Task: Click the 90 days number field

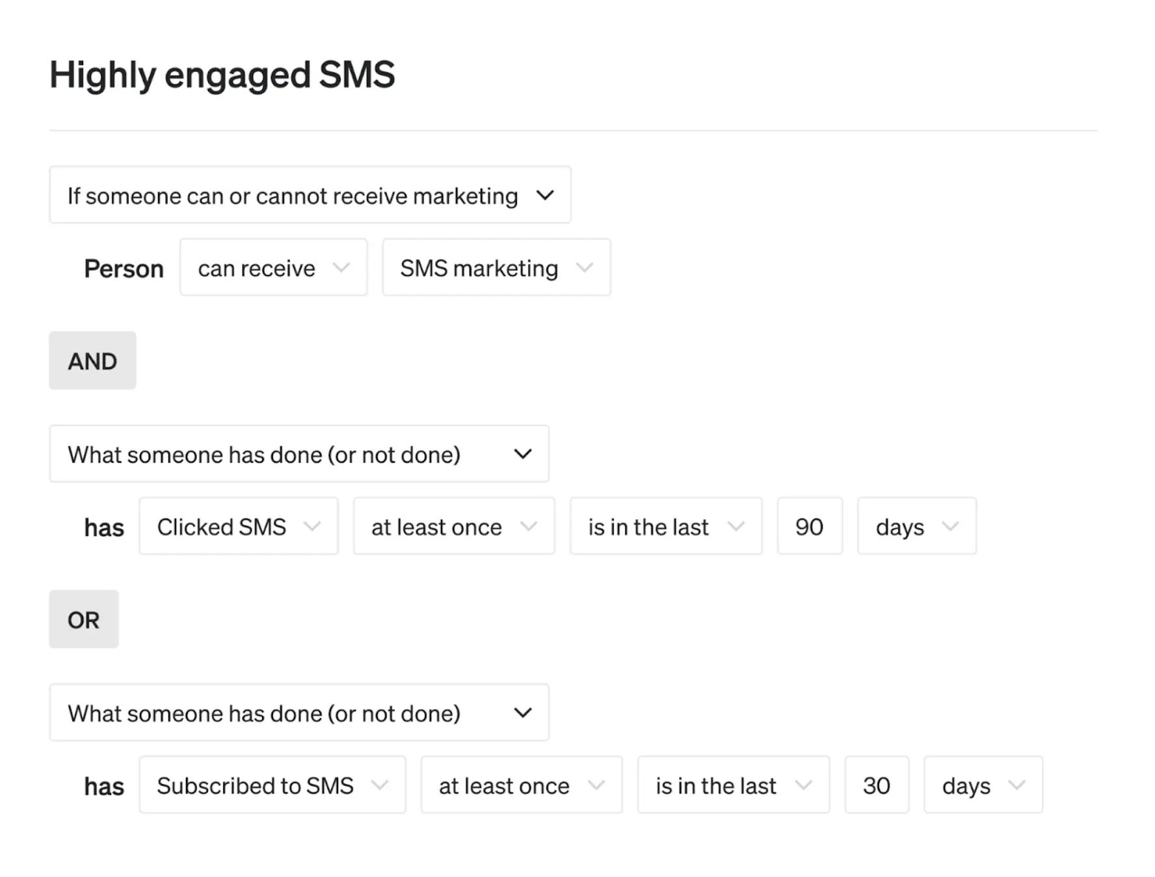Action: coord(809,526)
